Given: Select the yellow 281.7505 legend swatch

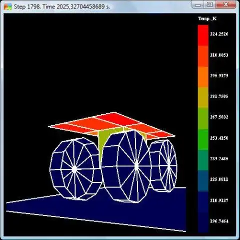Looking at the screenshot, I should pyautogui.click(x=203, y=98).
